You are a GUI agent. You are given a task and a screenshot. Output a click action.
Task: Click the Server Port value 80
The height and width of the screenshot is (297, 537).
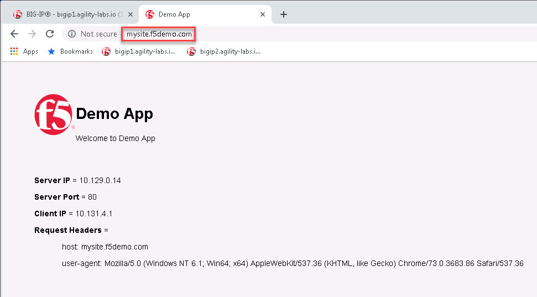92,197
